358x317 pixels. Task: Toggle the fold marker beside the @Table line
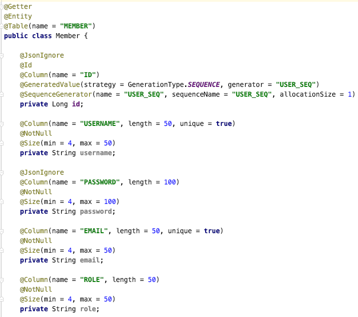point(2,26)
